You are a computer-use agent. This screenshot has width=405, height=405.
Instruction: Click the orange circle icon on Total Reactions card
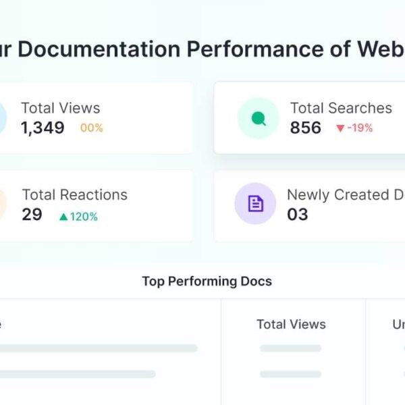3,203
